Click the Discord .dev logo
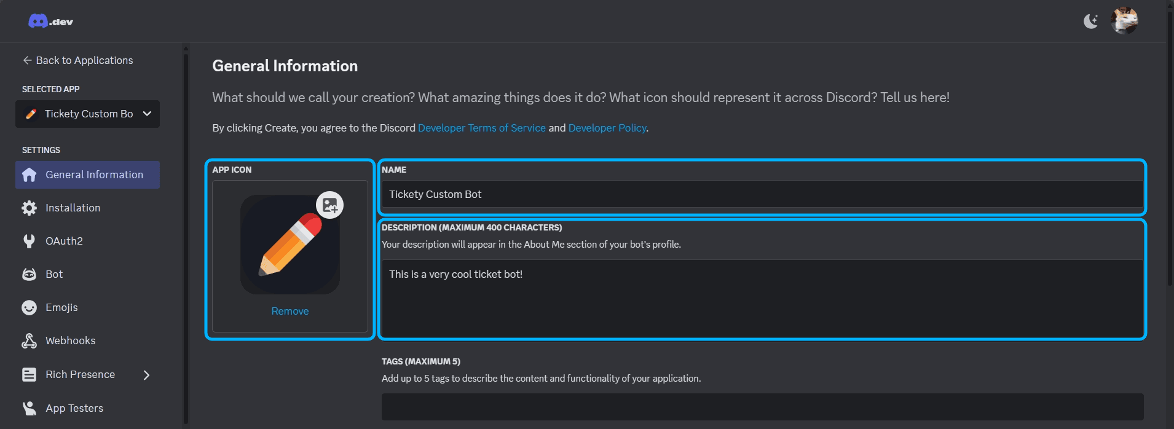The image size is (1174, 429). [x=50, y=20]
